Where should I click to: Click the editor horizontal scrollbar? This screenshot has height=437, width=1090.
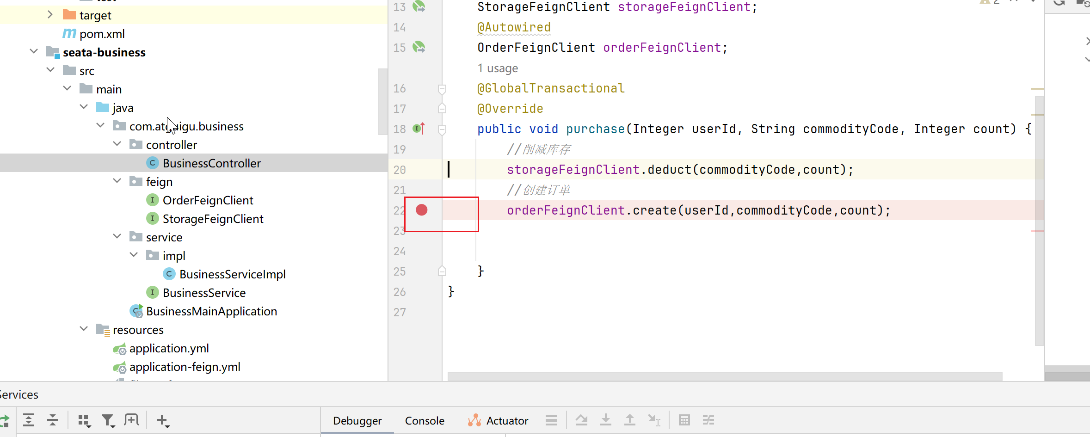tap(725, 376)
